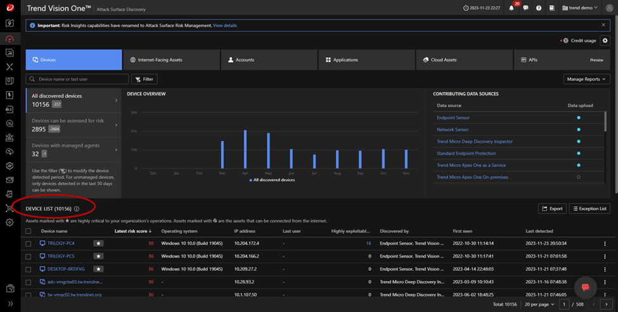
Task: Open the Network Sensor data source link
Action: pyautogui.click(x=453, y=130)
